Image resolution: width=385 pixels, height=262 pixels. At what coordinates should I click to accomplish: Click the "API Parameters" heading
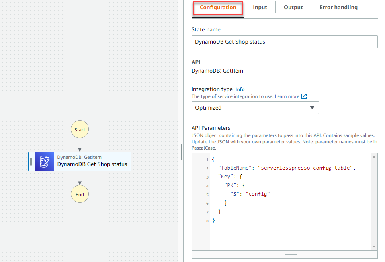(x=211, y=128)
